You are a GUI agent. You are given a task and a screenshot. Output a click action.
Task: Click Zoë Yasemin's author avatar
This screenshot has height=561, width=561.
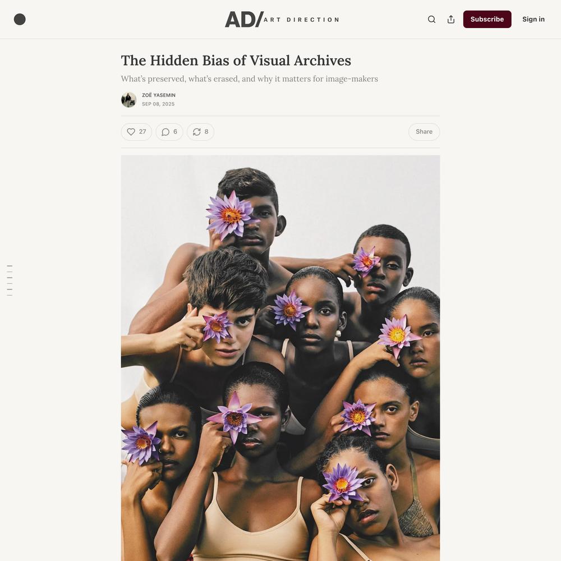point(129,100)
